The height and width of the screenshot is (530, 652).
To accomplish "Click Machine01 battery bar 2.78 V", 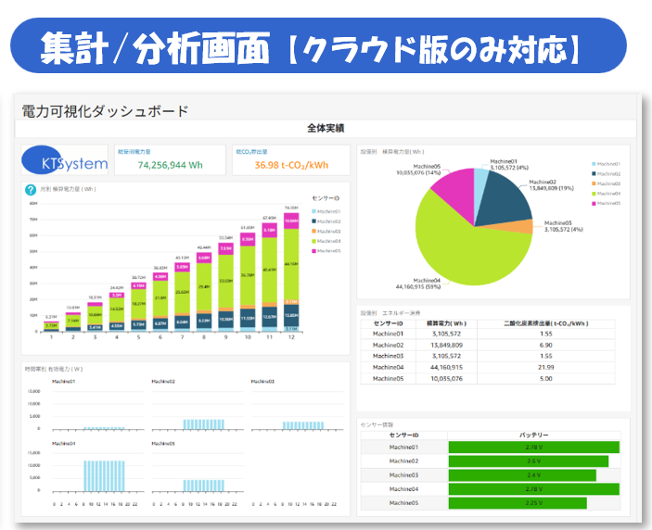I will (x=533, y=448).
